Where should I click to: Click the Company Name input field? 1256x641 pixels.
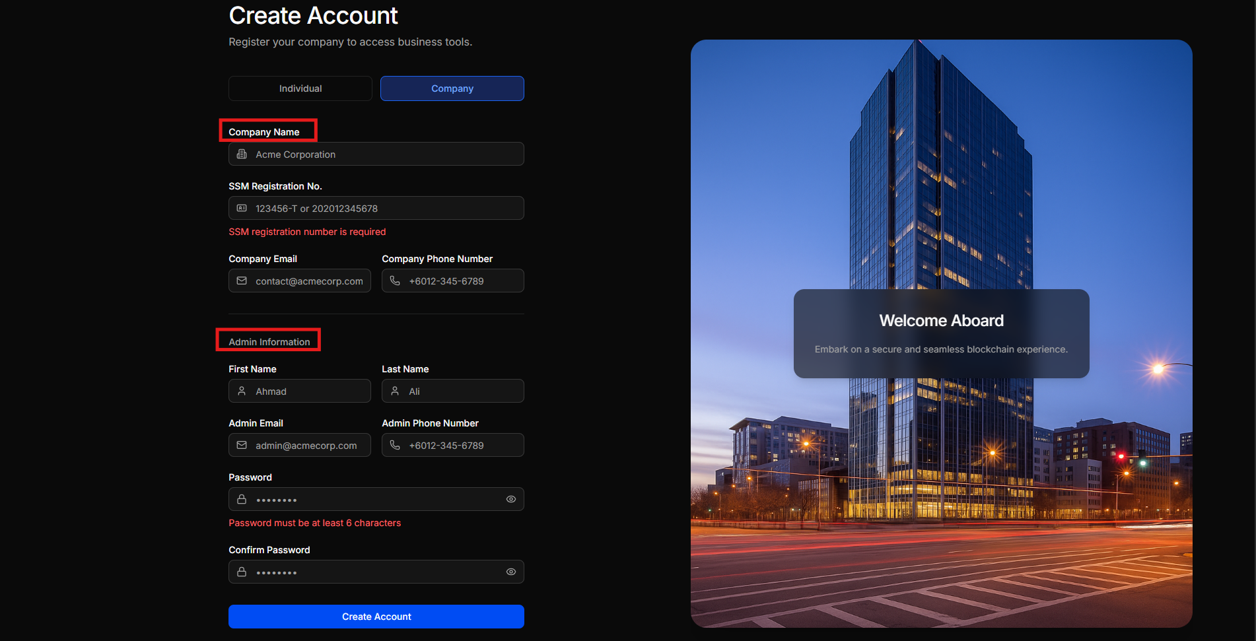[x=376, y=154]
